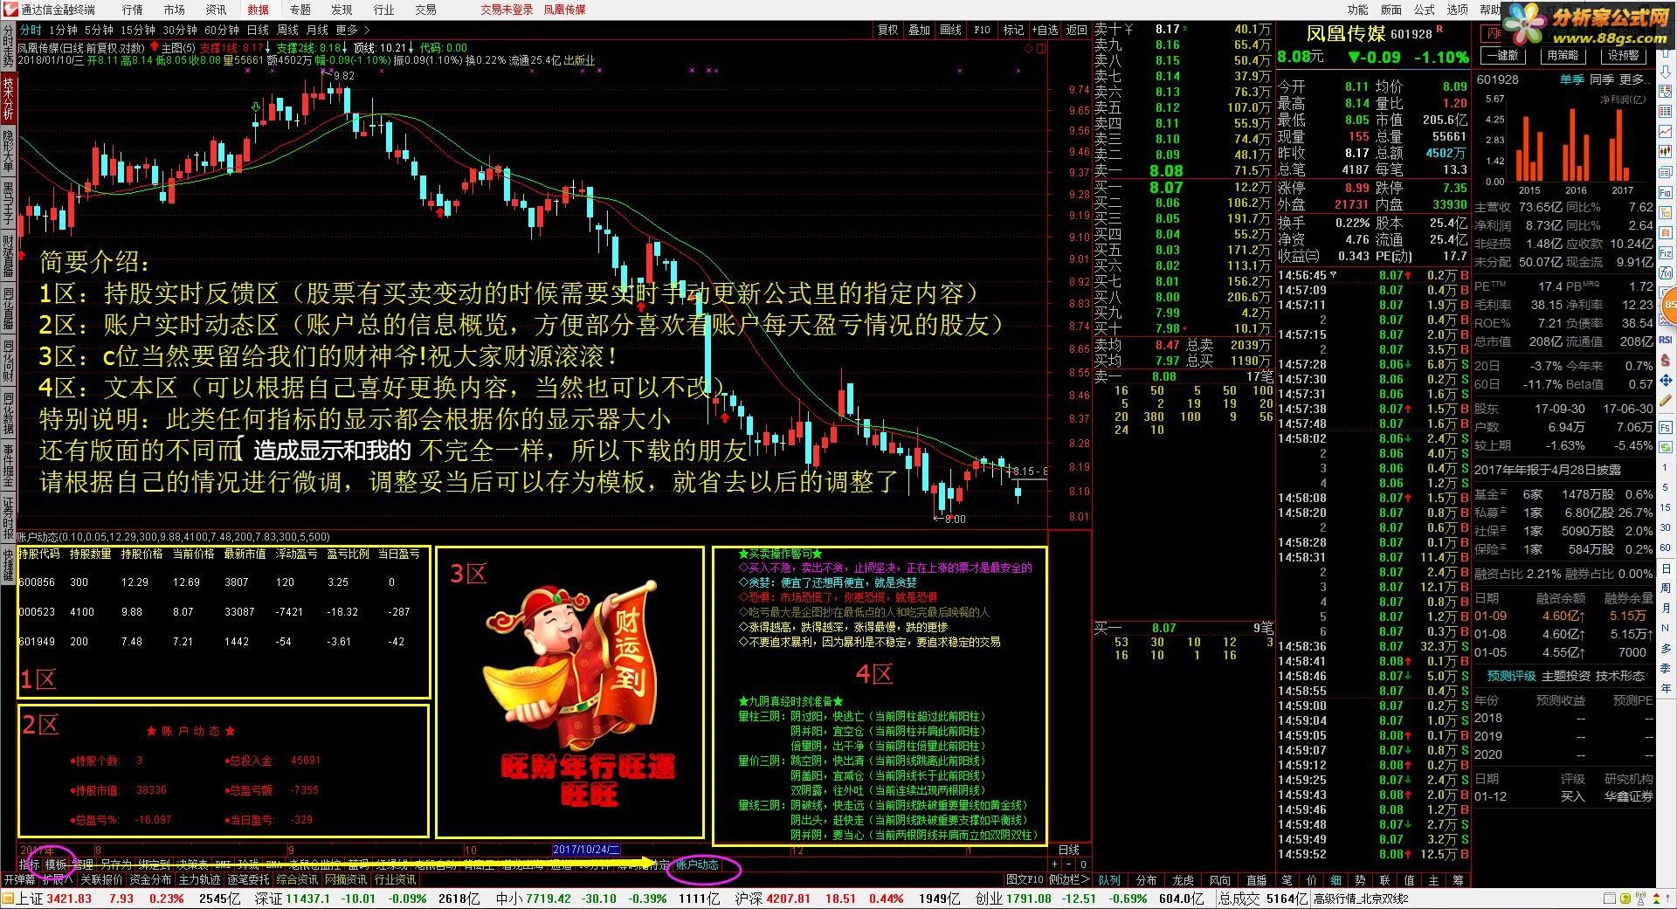Click the antenna connection icon in status bar

point(1640,899)
